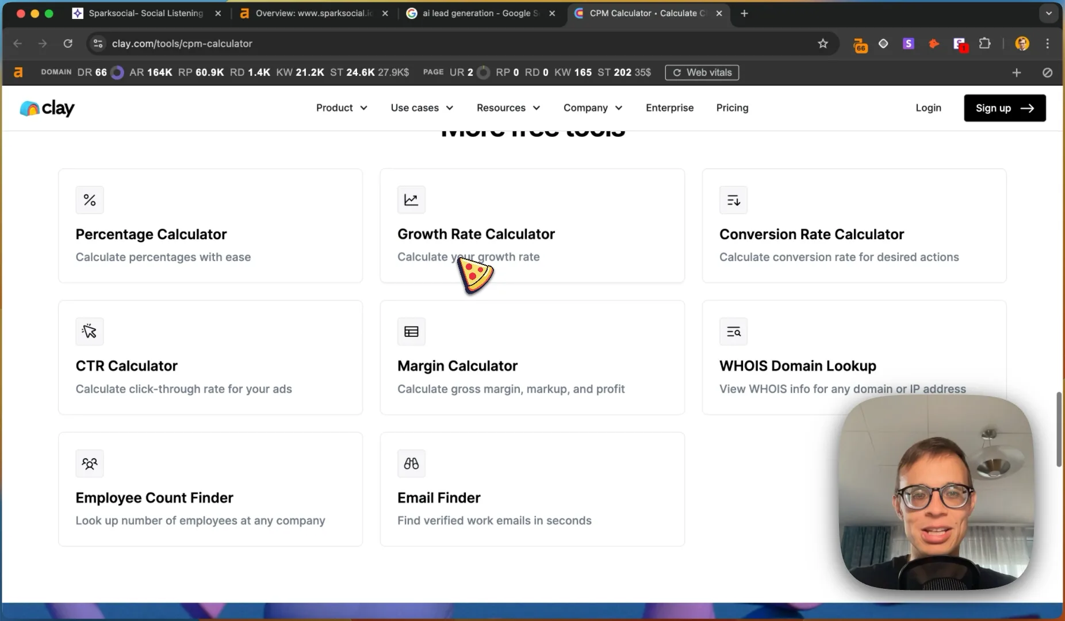Open the Margin Calculator card title

(x=457, y=366)
